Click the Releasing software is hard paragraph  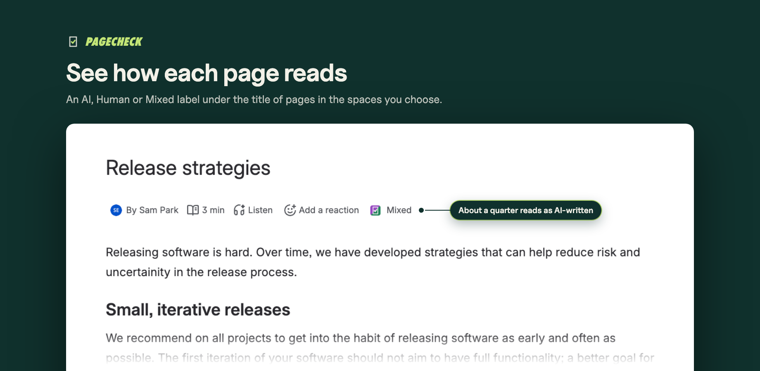(373, 262)
